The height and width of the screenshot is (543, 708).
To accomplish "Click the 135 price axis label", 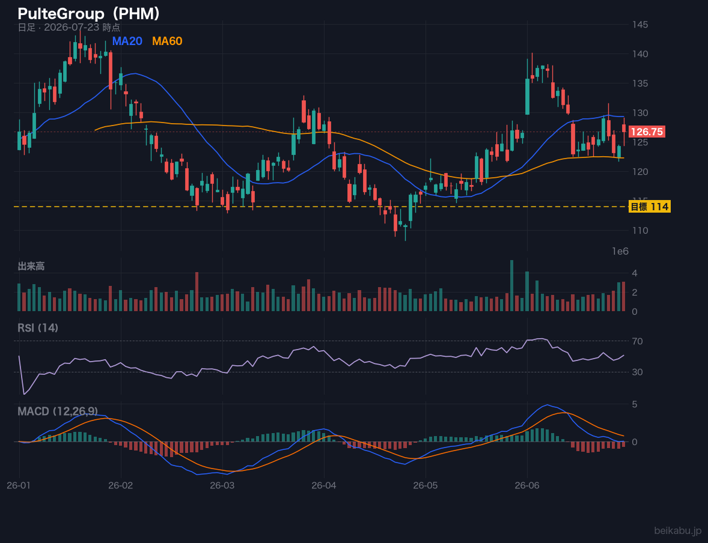I will coord(640,83).
